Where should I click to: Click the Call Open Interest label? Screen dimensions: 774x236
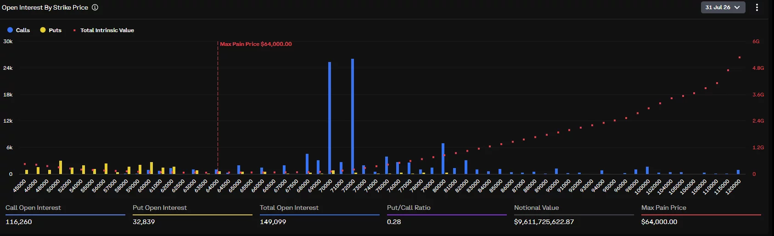tap(33, 208)
